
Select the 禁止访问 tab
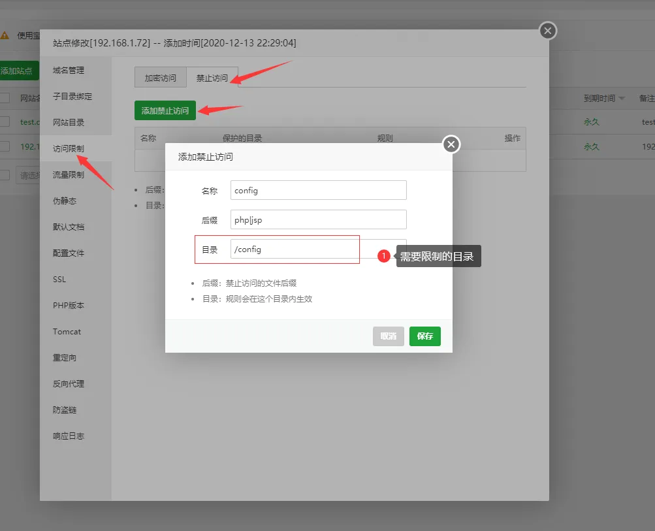tap(212, 78)
